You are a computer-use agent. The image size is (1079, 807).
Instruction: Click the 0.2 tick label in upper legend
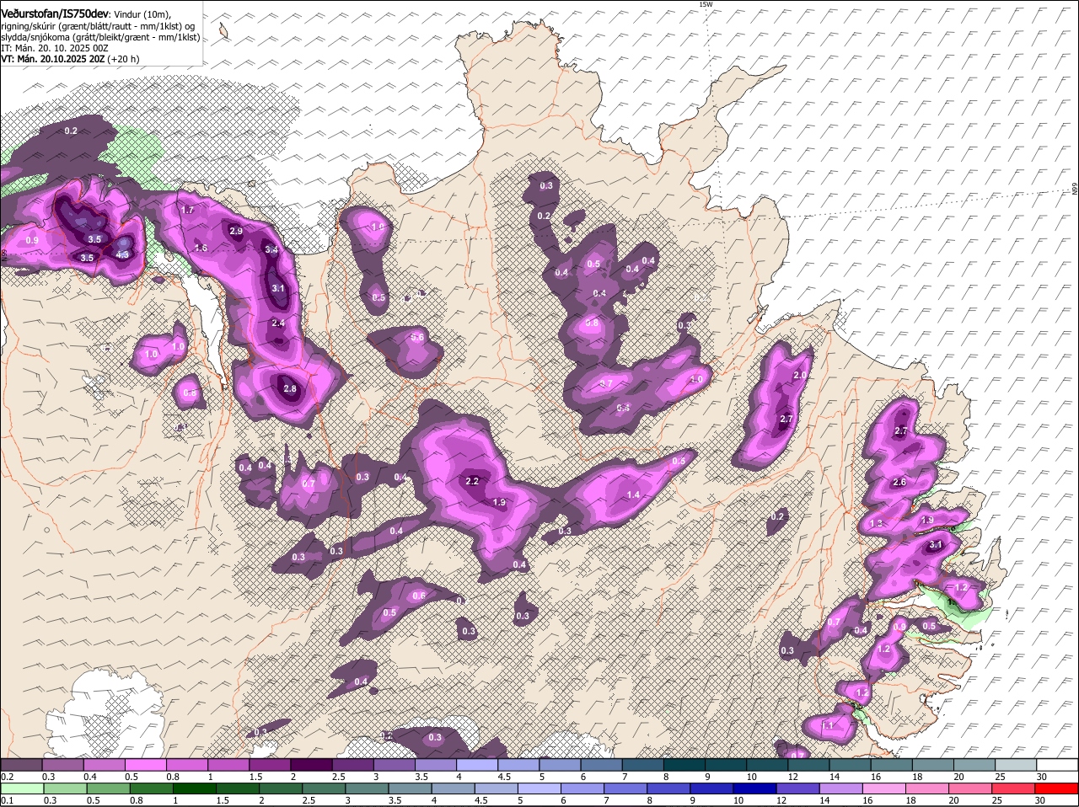(x=7, y=776)
